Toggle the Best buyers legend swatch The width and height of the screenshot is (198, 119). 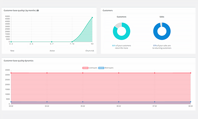click(x=101, y=68)
